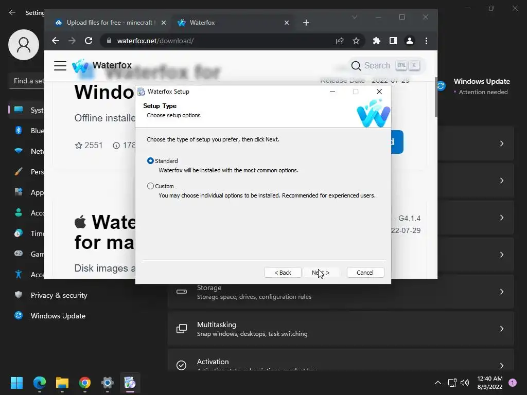Screen dimensions: 527x395
Task: Open Multitasking settings entry
Action: point(341,329)
